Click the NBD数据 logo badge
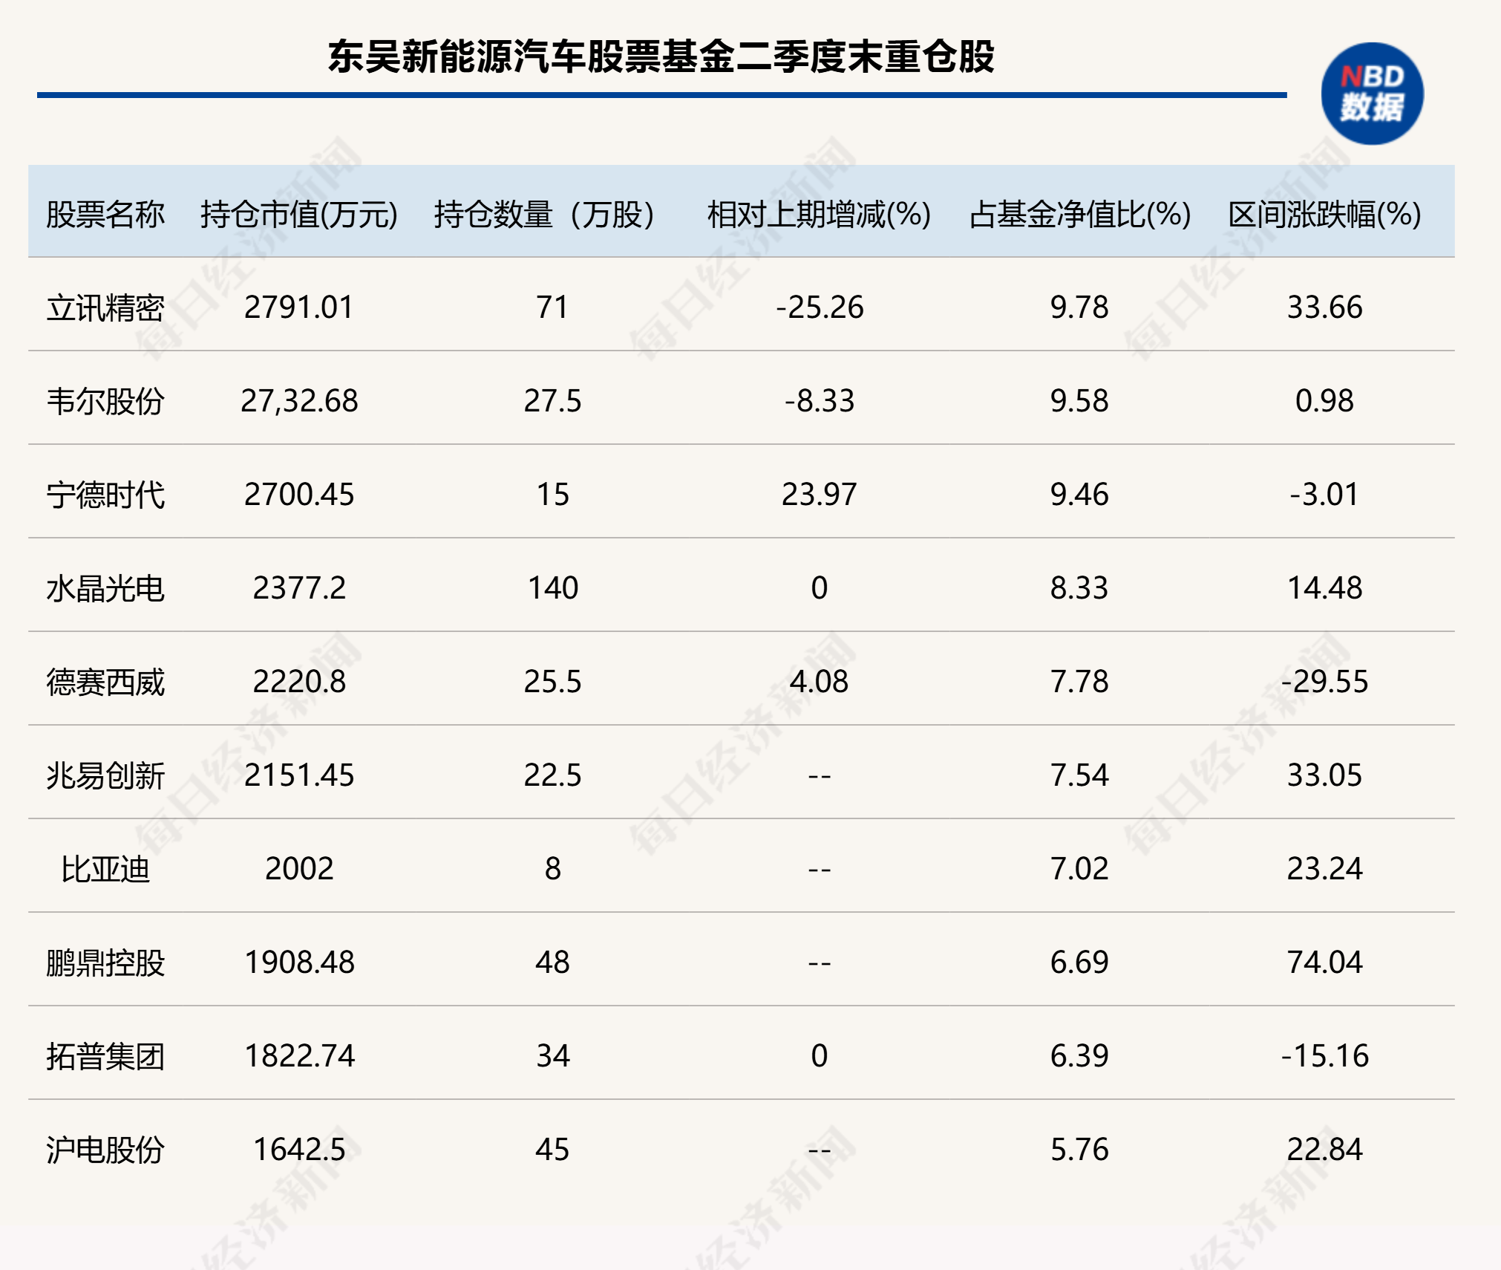 pyautogui.click(x=1372, y=94)
